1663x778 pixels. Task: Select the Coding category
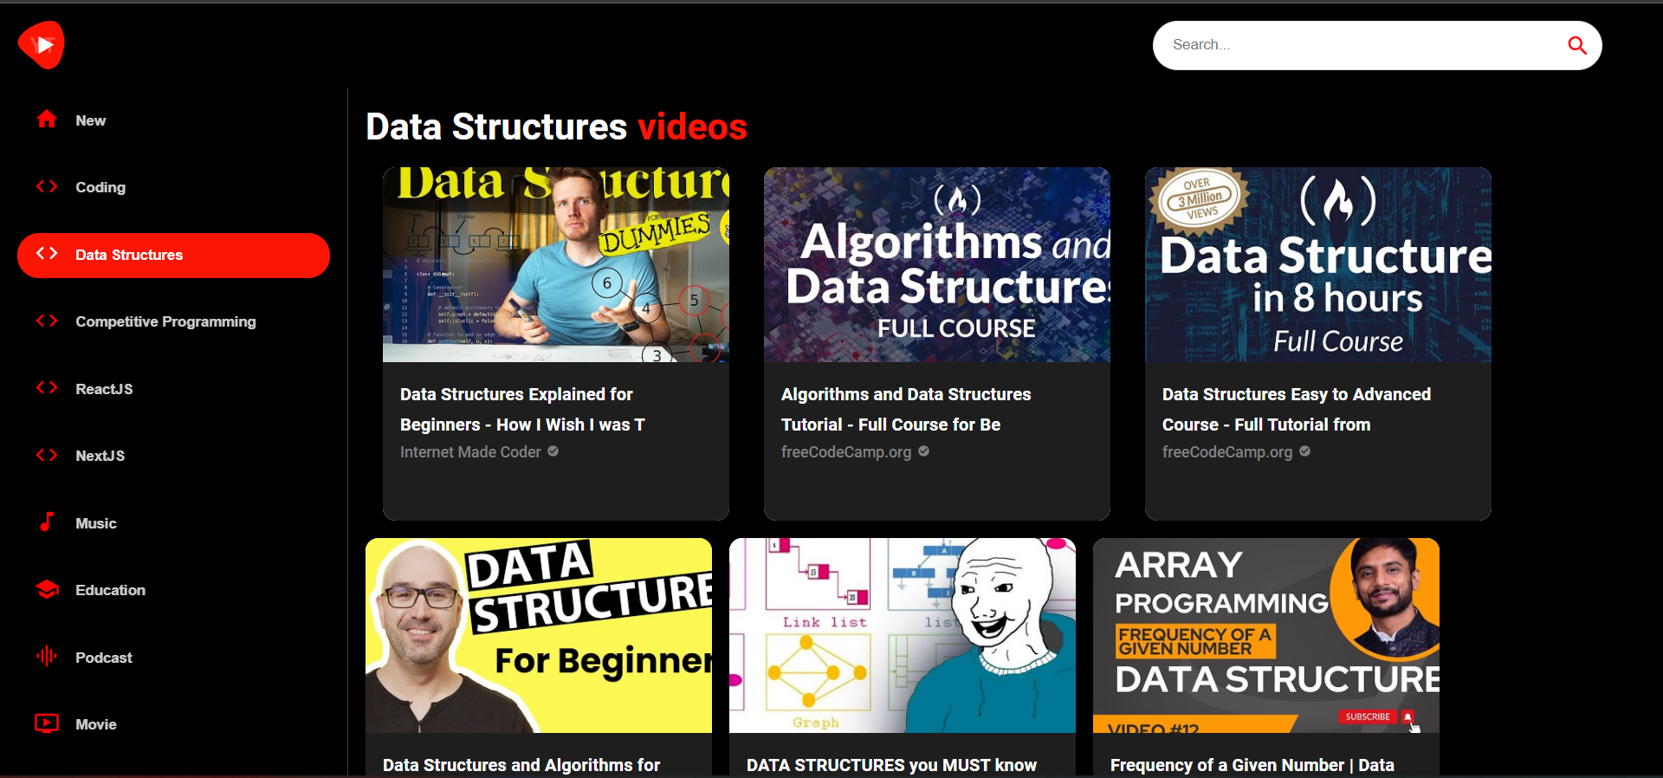click(173, 187)
